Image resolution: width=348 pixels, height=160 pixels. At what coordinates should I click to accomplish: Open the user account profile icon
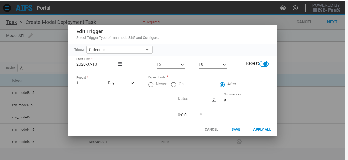295,8
